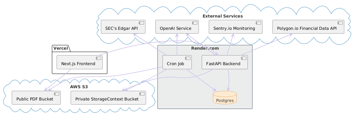Select the Postgres database cylinder
The height and width of the screenshot is (118, 356).
[x=225, y=98]
